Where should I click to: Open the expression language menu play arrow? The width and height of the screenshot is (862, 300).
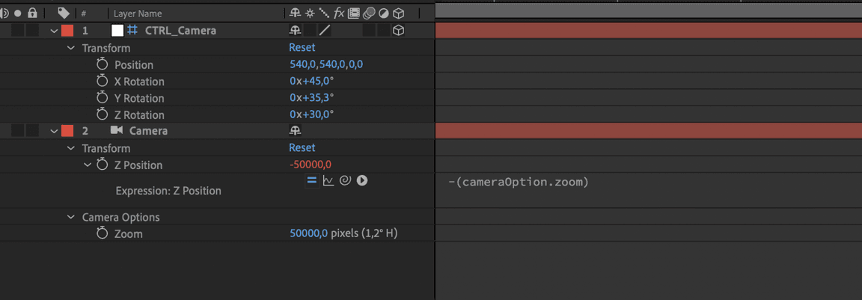pyautogui.click(x=362, y=180)
